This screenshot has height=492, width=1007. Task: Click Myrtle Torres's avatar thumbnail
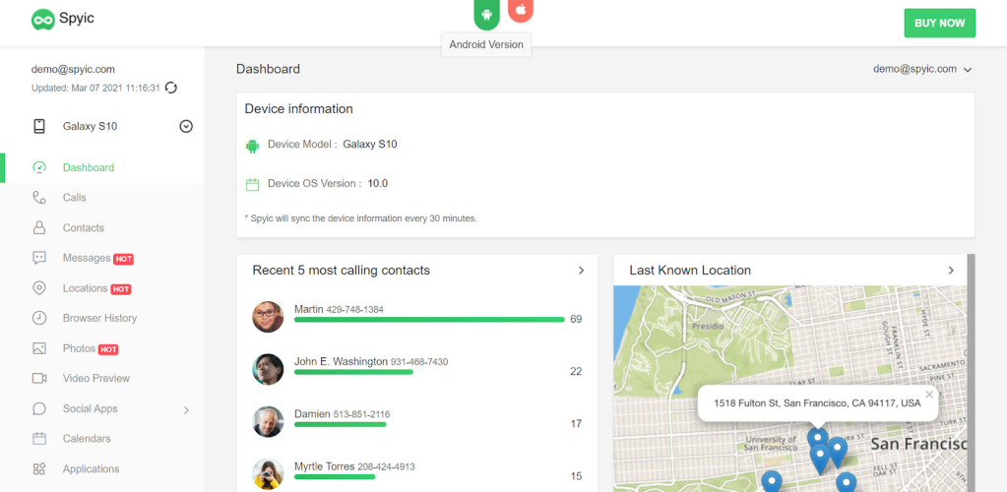(268, 474)
